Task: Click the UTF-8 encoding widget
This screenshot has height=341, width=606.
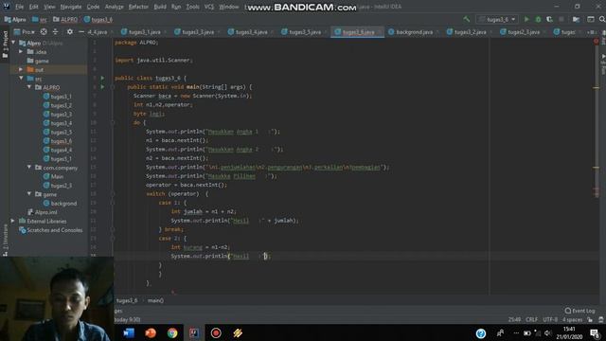Action: [x=550, y=319]
